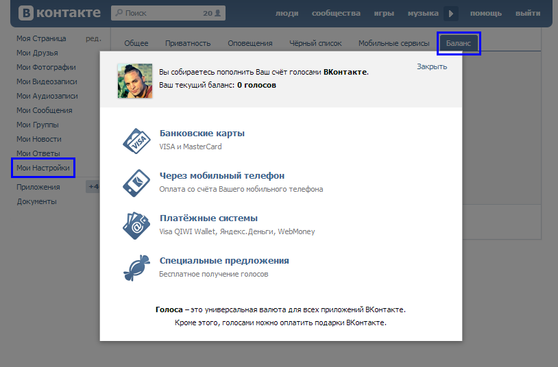
Task: Click the music play button in header
Action: (451, 14)
